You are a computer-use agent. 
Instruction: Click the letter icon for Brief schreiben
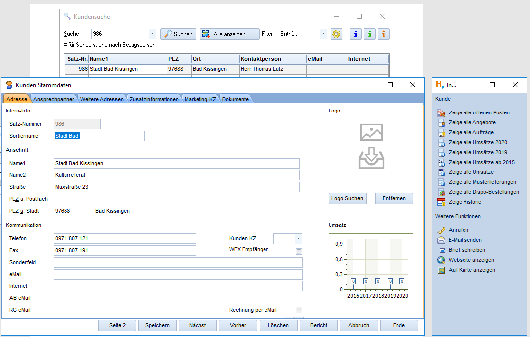[x=441, y=250]
